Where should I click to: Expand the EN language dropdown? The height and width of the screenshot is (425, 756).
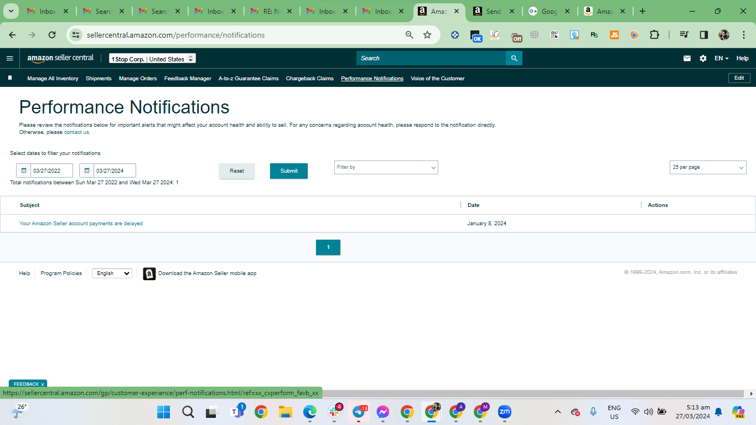721,58
